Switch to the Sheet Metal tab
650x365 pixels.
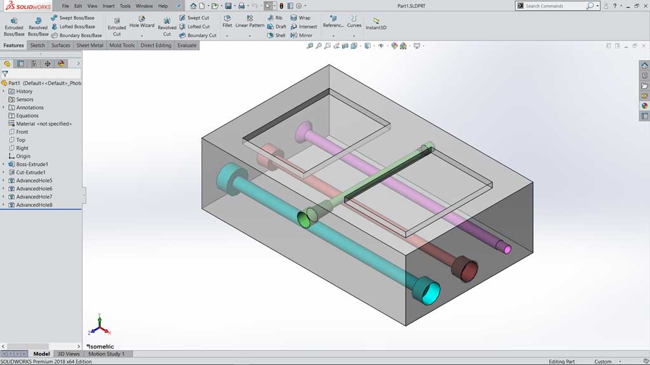(x=89, y=45)
